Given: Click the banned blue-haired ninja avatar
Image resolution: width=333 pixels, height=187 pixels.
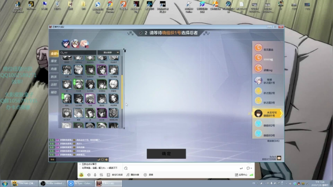Looking at the screenshot, I should coord(66,44).
